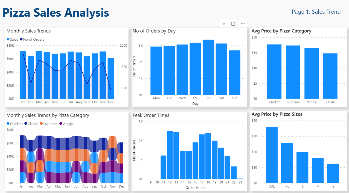Select the XXL bar in Avg Price by Sizes
Viewport: 349px width, 193px height.
coord(272,155)
